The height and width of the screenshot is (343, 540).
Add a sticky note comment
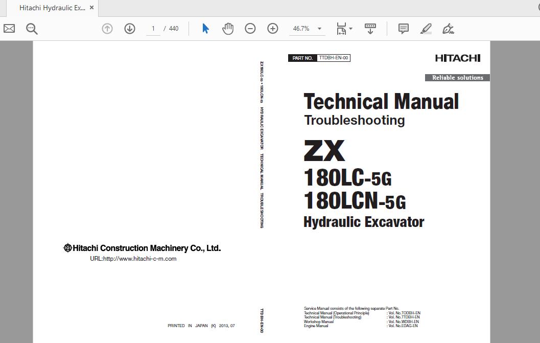click(x=403, y=29)
